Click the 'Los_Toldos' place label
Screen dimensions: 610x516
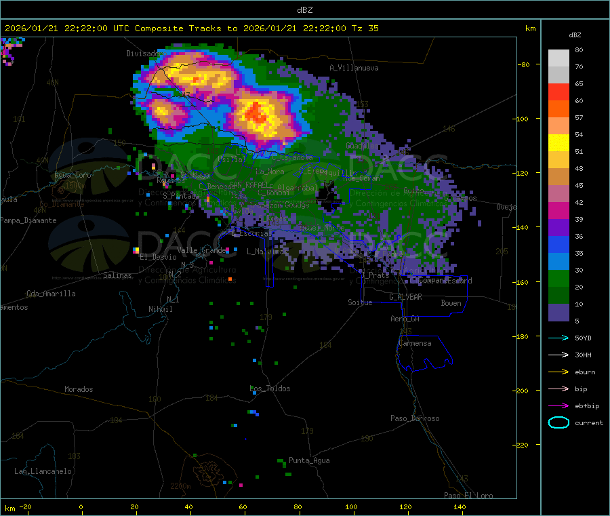pyautogui.click(x=270, y=389)
